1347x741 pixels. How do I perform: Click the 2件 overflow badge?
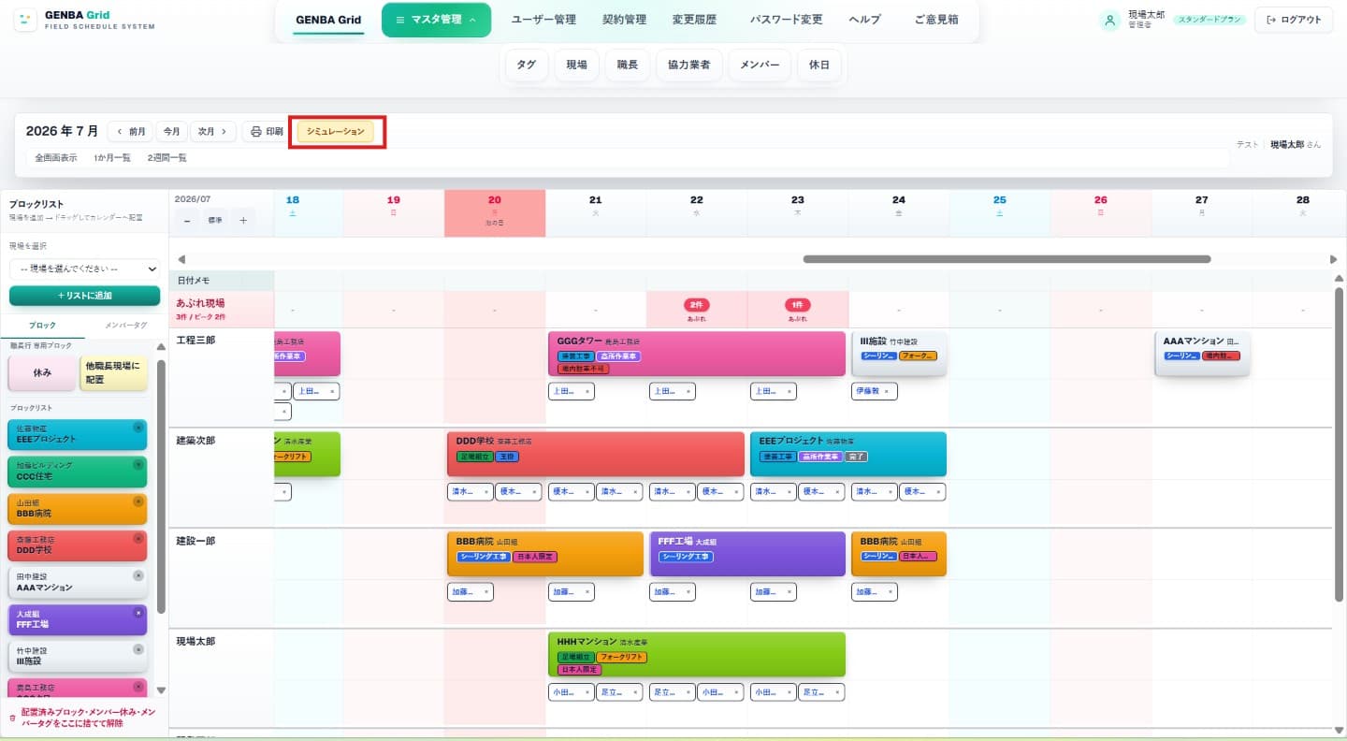tap(697, 305)
